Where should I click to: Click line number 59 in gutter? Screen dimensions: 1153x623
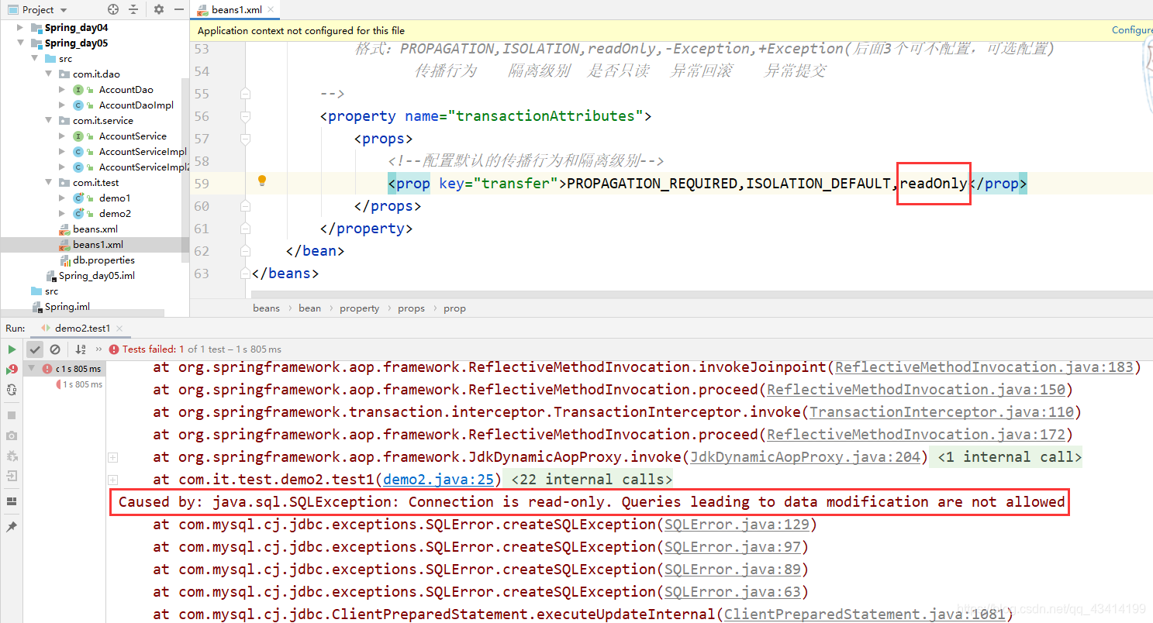[x=202, y=184]
